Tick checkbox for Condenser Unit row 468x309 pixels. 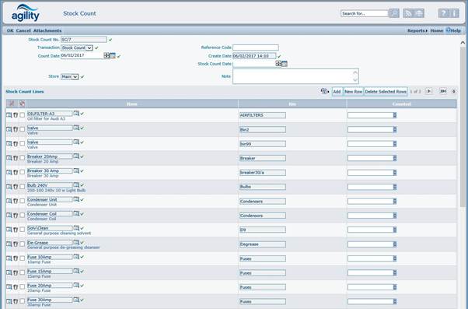click(x=22, y=201)
